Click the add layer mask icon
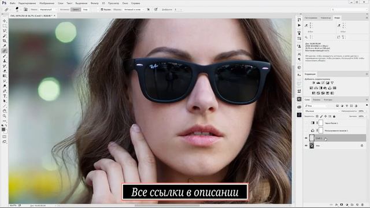This screenshot has height=208, width=370. 342,205
